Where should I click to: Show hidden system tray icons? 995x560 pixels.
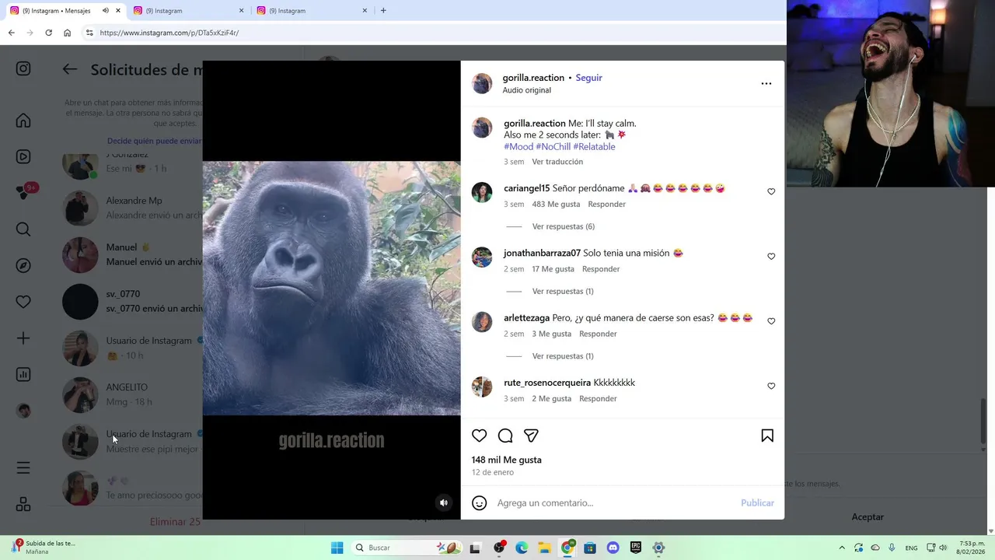[841, 548]
